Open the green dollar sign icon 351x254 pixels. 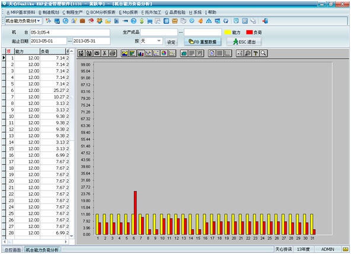(142, 21)
